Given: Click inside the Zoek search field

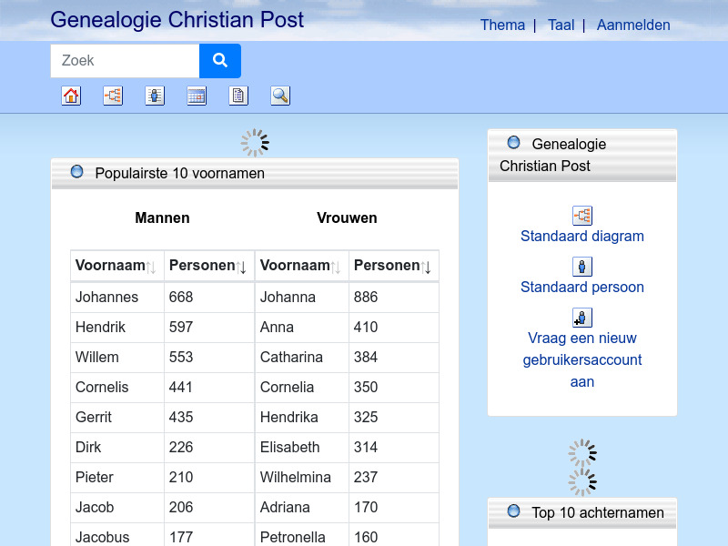Looking at the screenshot, I should [x=125, y=60].
